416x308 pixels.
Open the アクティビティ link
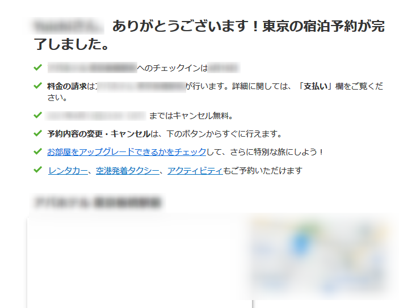pyautogui.click(x=195, y=171)
